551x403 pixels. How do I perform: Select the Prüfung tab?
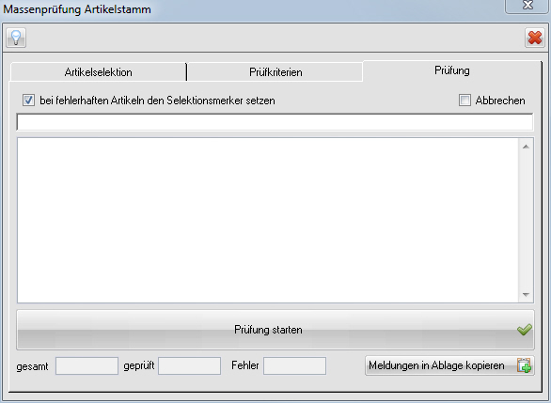[x=452, y=70]
